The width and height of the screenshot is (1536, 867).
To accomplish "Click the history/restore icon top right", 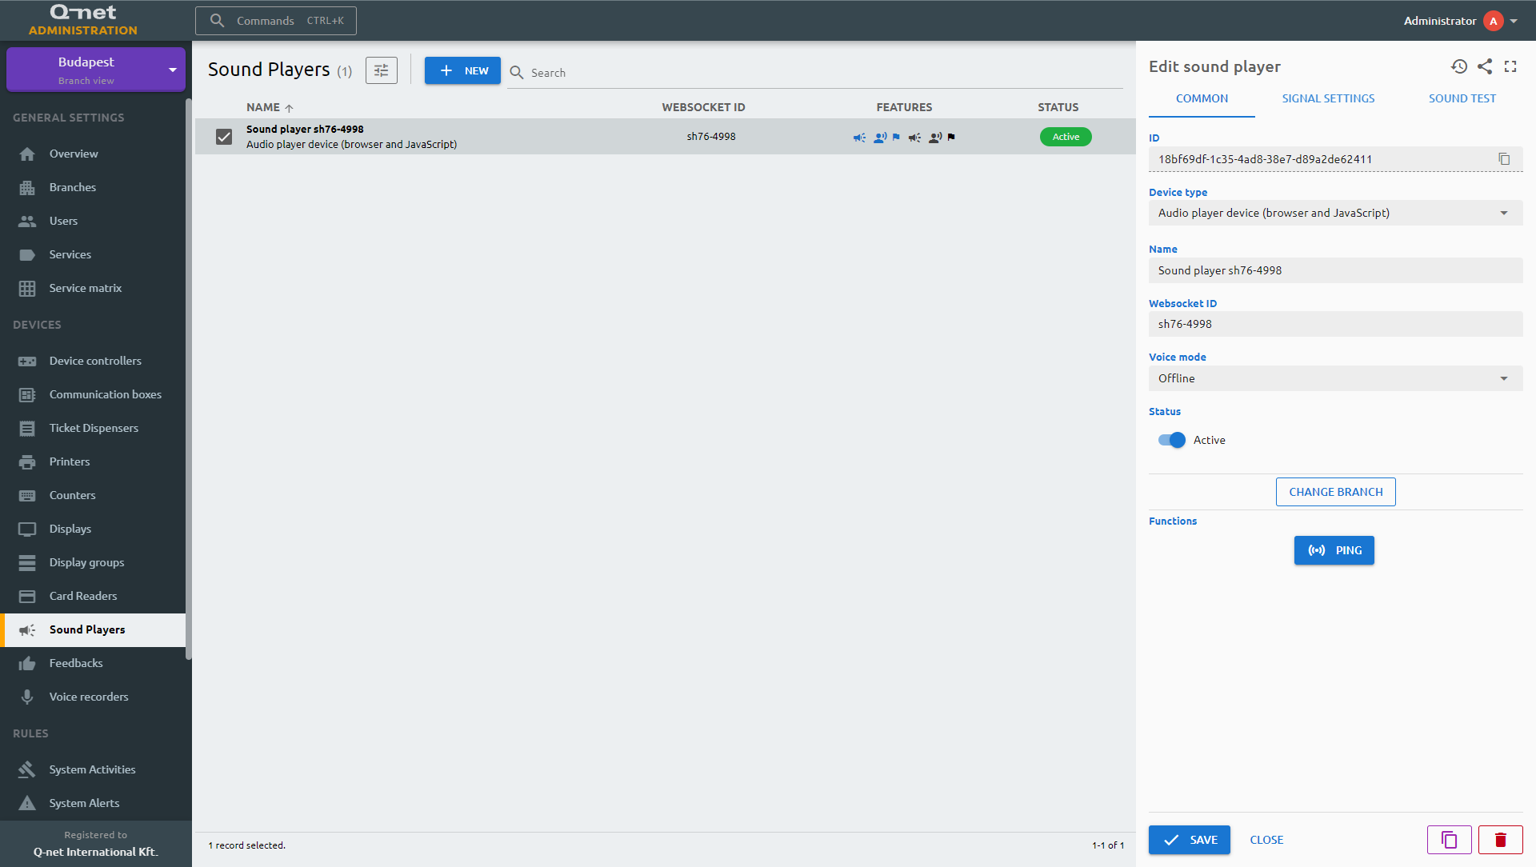I will tap(1459, 66).
